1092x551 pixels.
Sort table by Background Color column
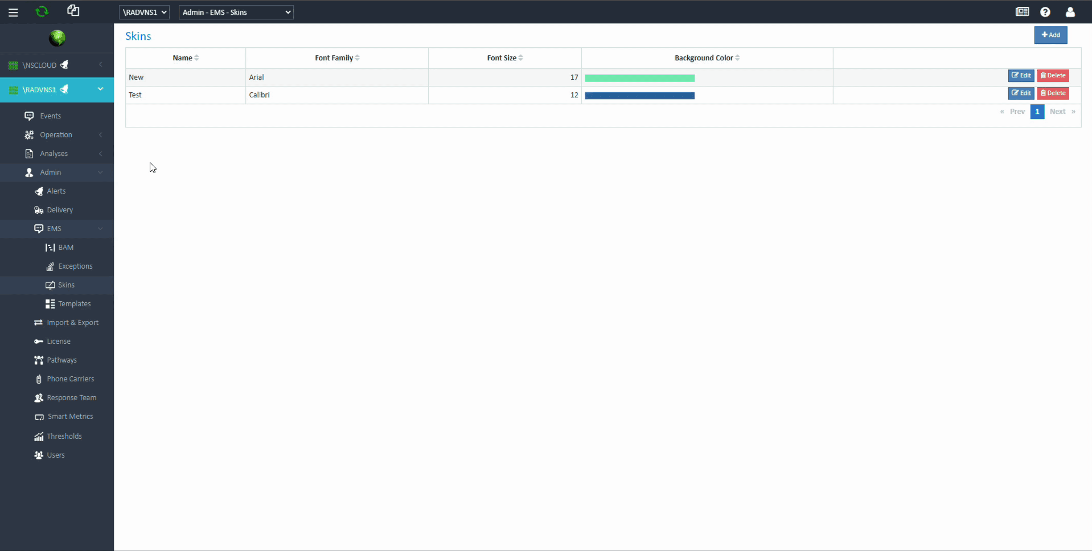pos(707,58)
